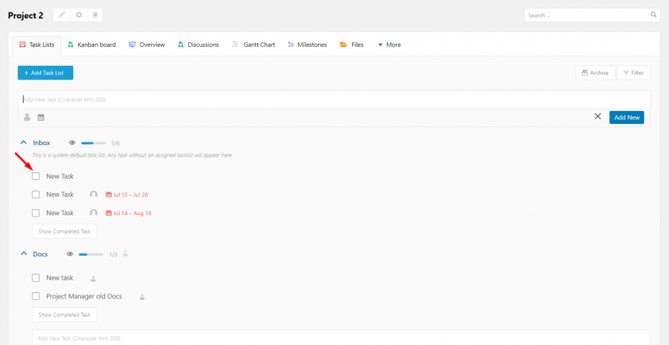Toggle the eye icon on the Docs list
The width and height of the screenshot is (669, 345).
70,254
